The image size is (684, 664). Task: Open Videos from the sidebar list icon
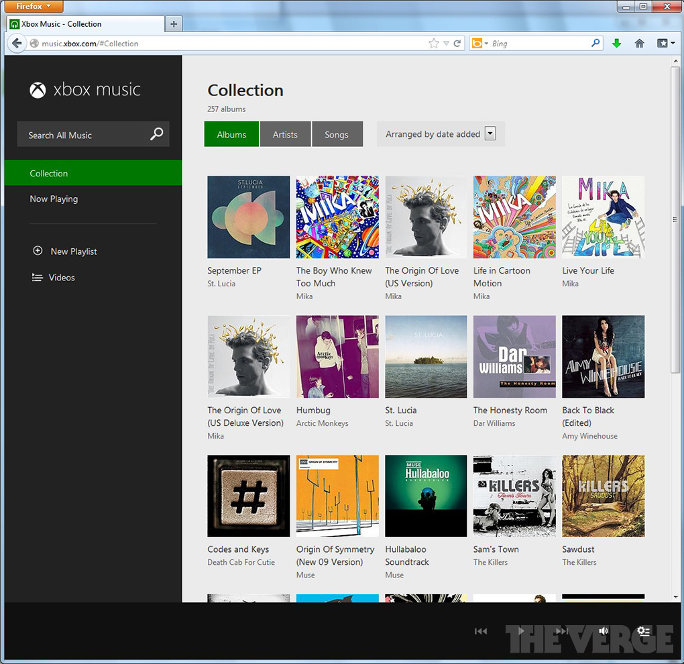38,277
